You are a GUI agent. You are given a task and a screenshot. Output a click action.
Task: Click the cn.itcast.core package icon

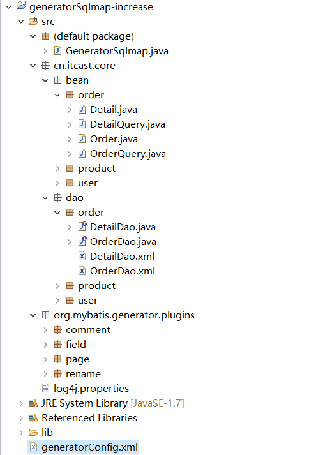(x=45, y=66)
